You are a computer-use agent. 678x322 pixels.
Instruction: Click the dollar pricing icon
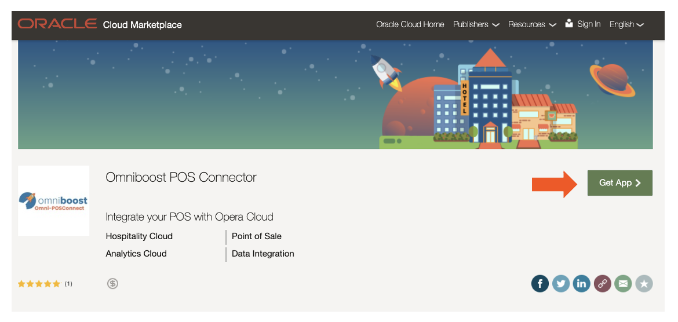[x=113, y=284]
